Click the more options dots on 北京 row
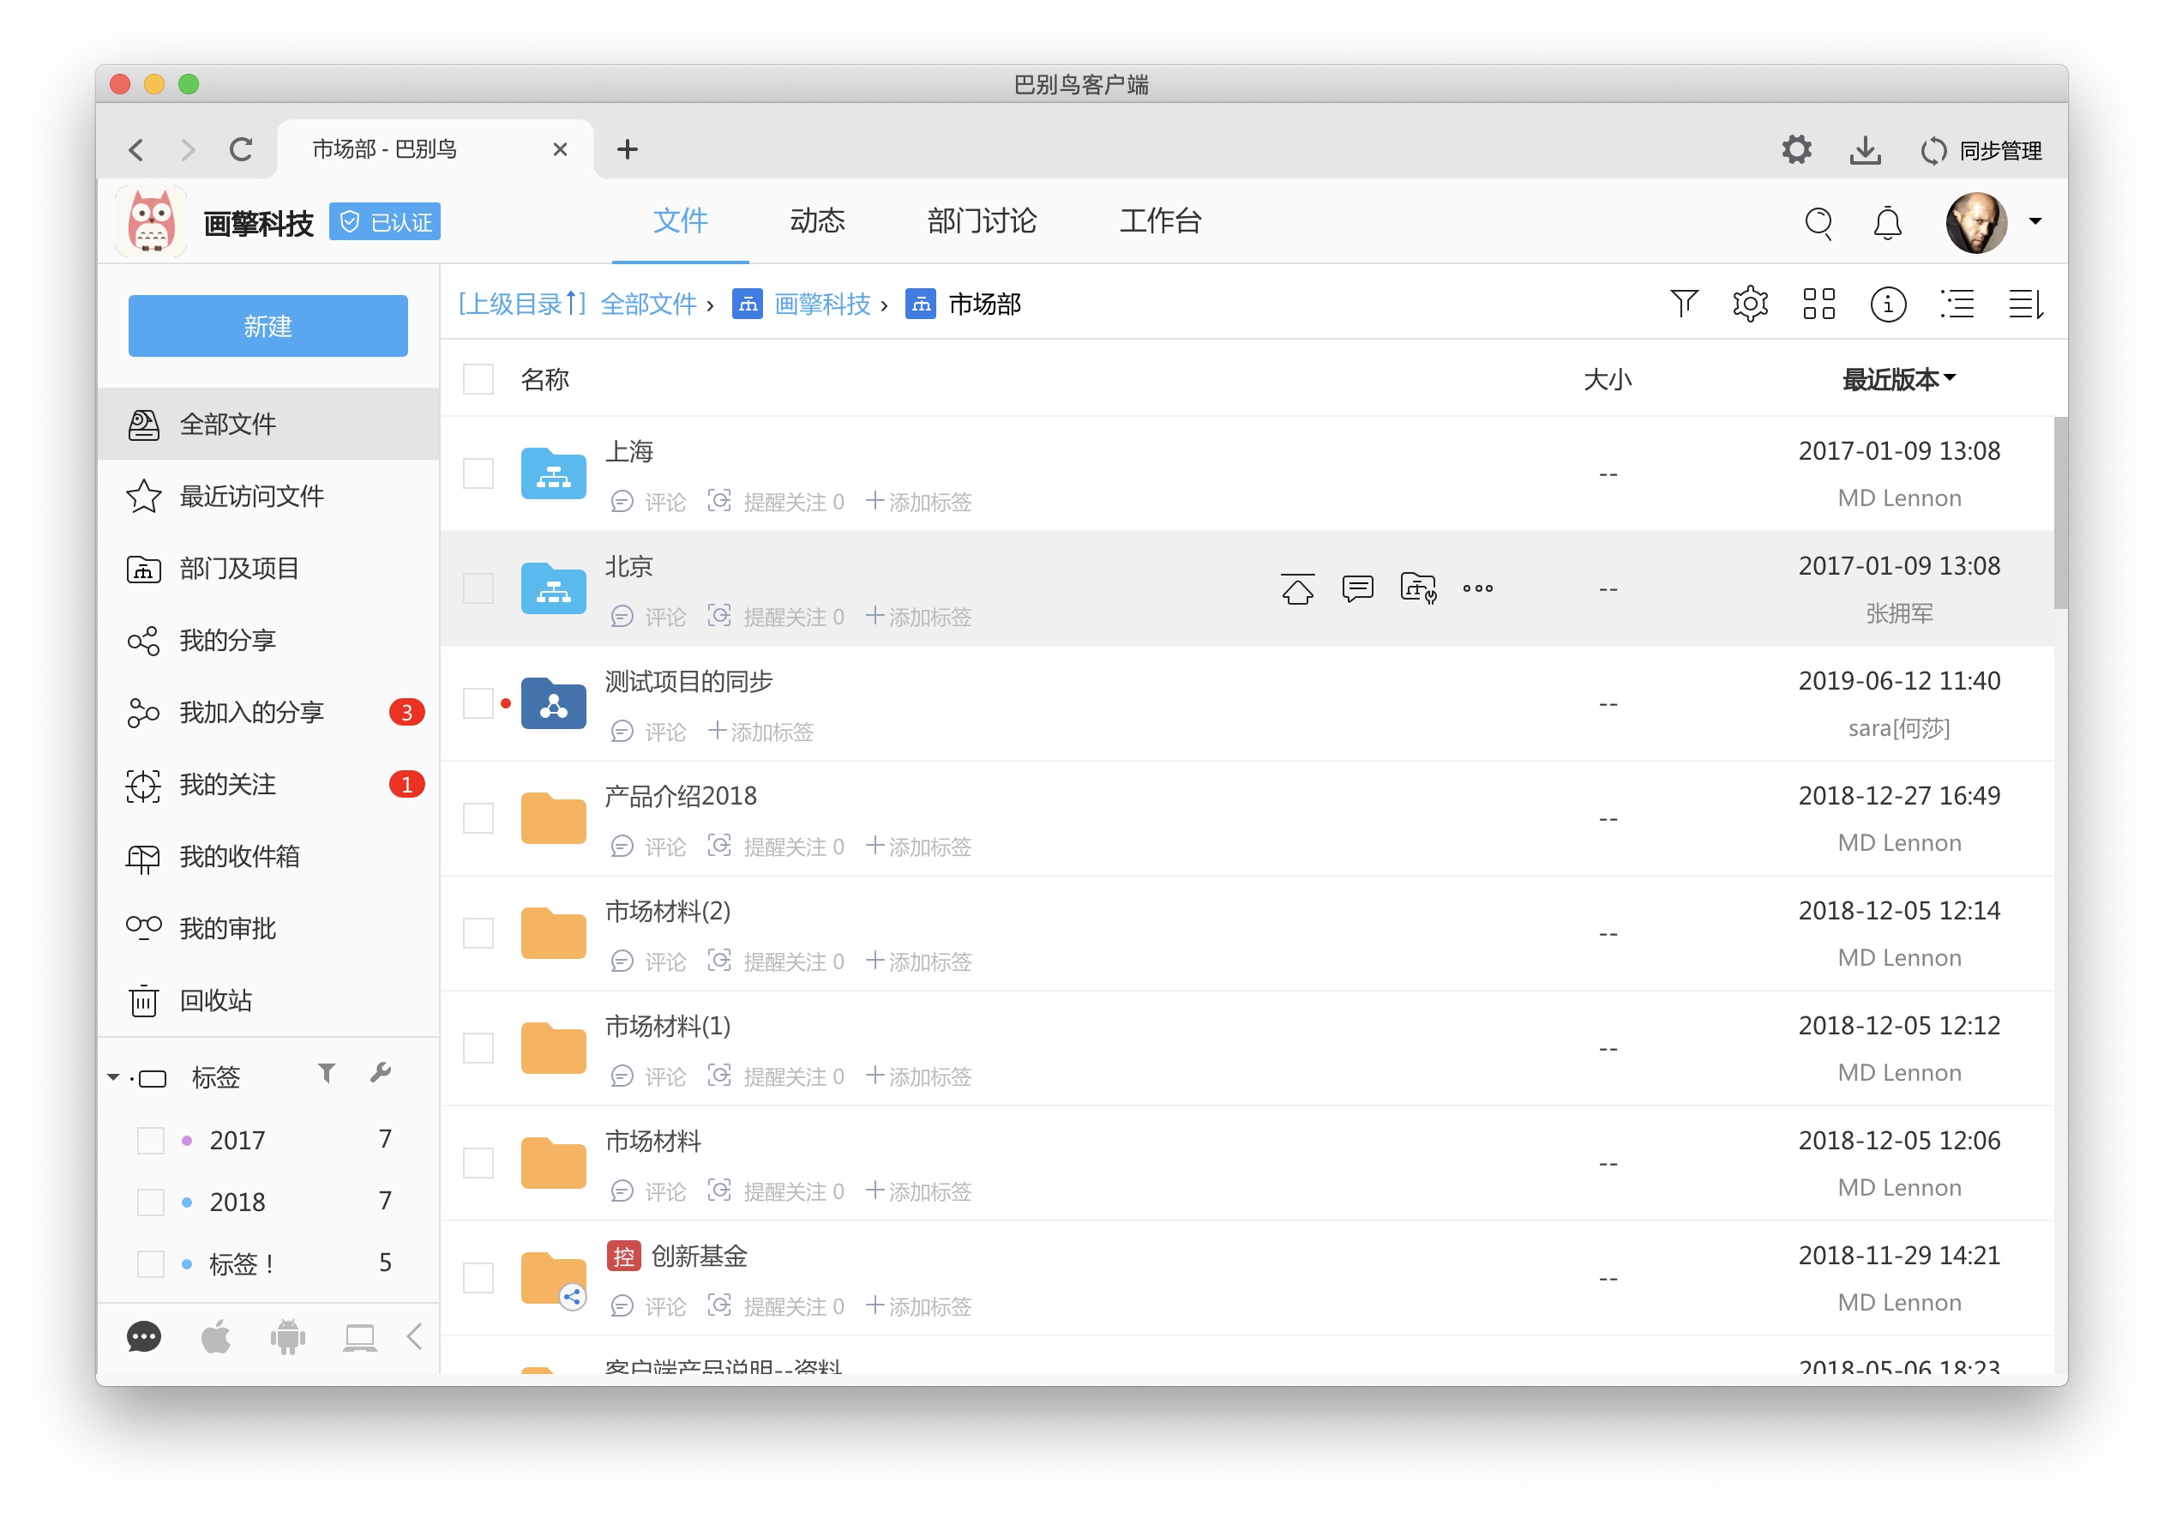Image resolution: width=2164 pixels, height=1513 pixels. click(x=1477, y=588)
